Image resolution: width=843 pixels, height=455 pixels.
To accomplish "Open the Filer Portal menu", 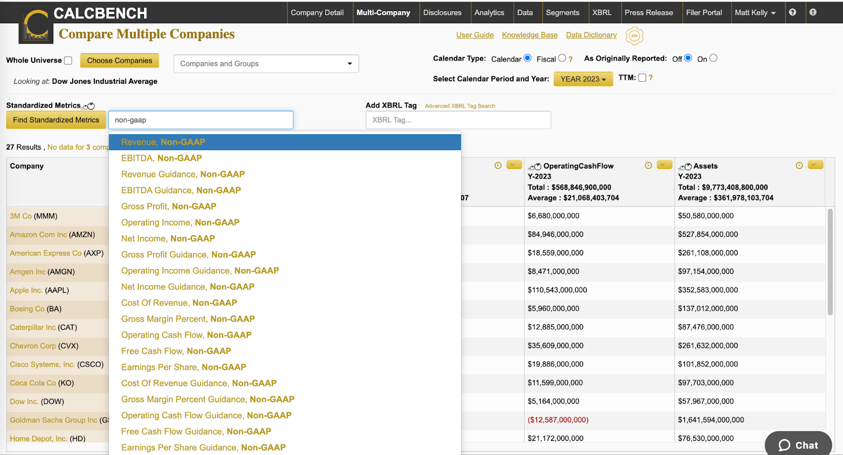I will (704, 13).
